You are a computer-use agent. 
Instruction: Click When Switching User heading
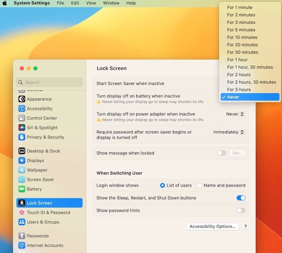click(x=119, y=173)
